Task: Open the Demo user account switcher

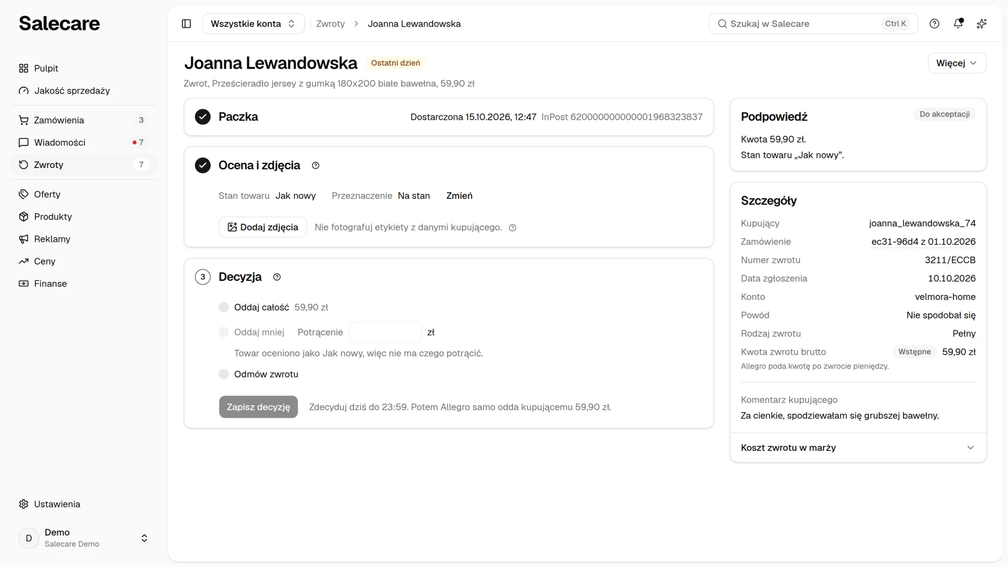Action: coord(84,538)
